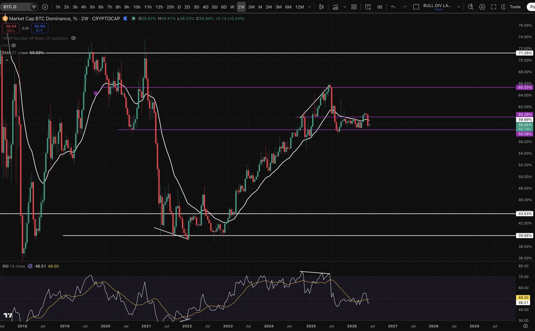Screen dimensions: 535x331
Task: Click the RSI legend purple circle icon
Action: click(30, 266)
